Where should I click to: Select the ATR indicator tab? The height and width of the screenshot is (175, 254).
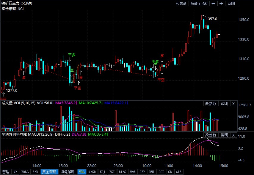[x=179, y=172]
